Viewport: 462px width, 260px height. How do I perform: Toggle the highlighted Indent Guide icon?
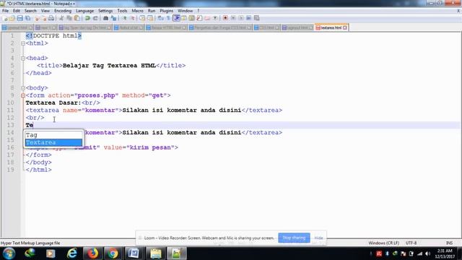pos(176,18)
